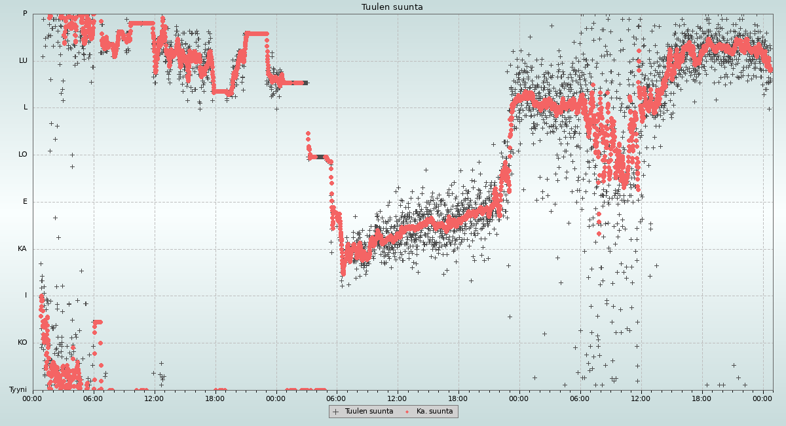The width and height of the screenshot is (786, 426).
Task: Select the last "18:00" x-axis tick label
Action: (702, 398)
